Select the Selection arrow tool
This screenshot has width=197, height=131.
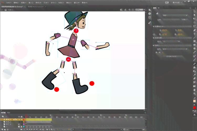click(194, 12)
